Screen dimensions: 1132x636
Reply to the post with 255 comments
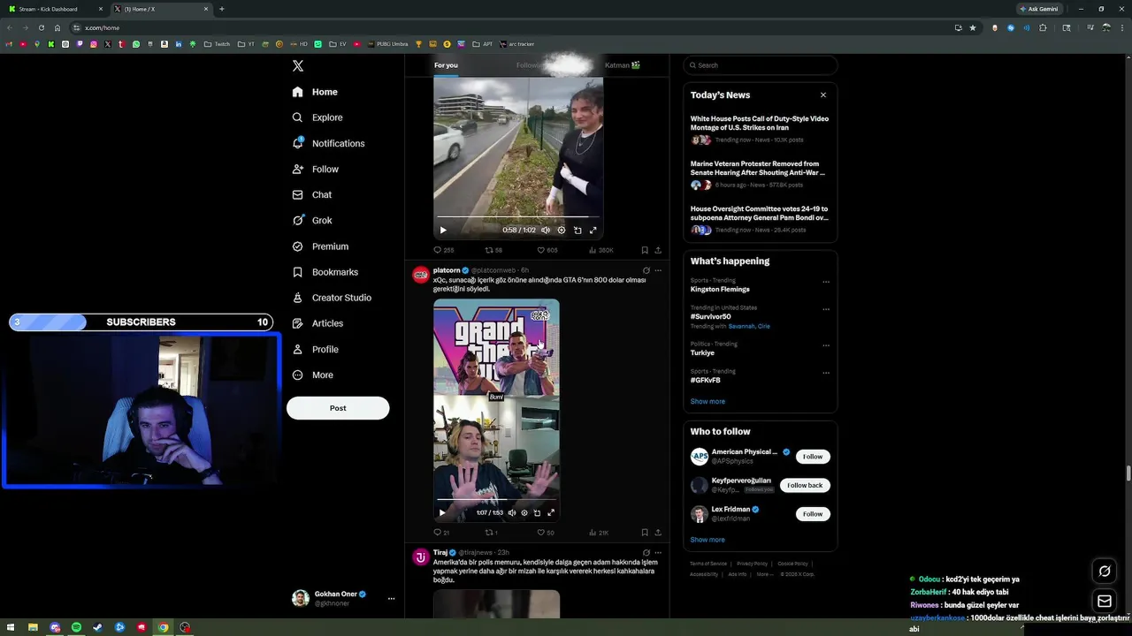[x=443, y=250]
